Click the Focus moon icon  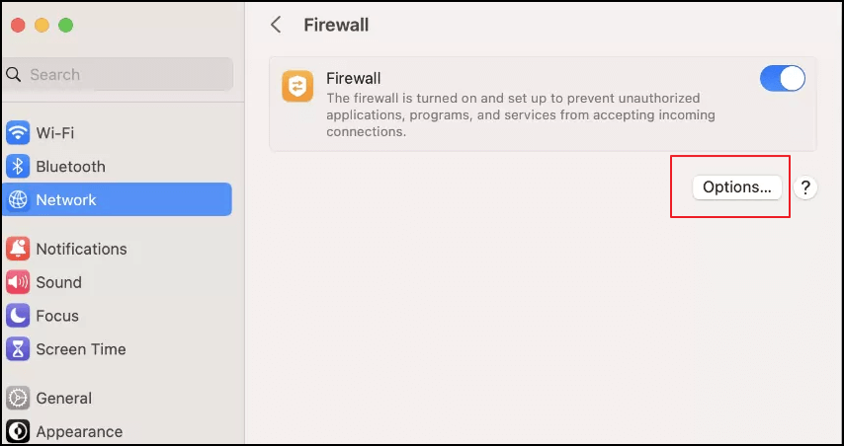pyautogui.click(x=18, y=316)
